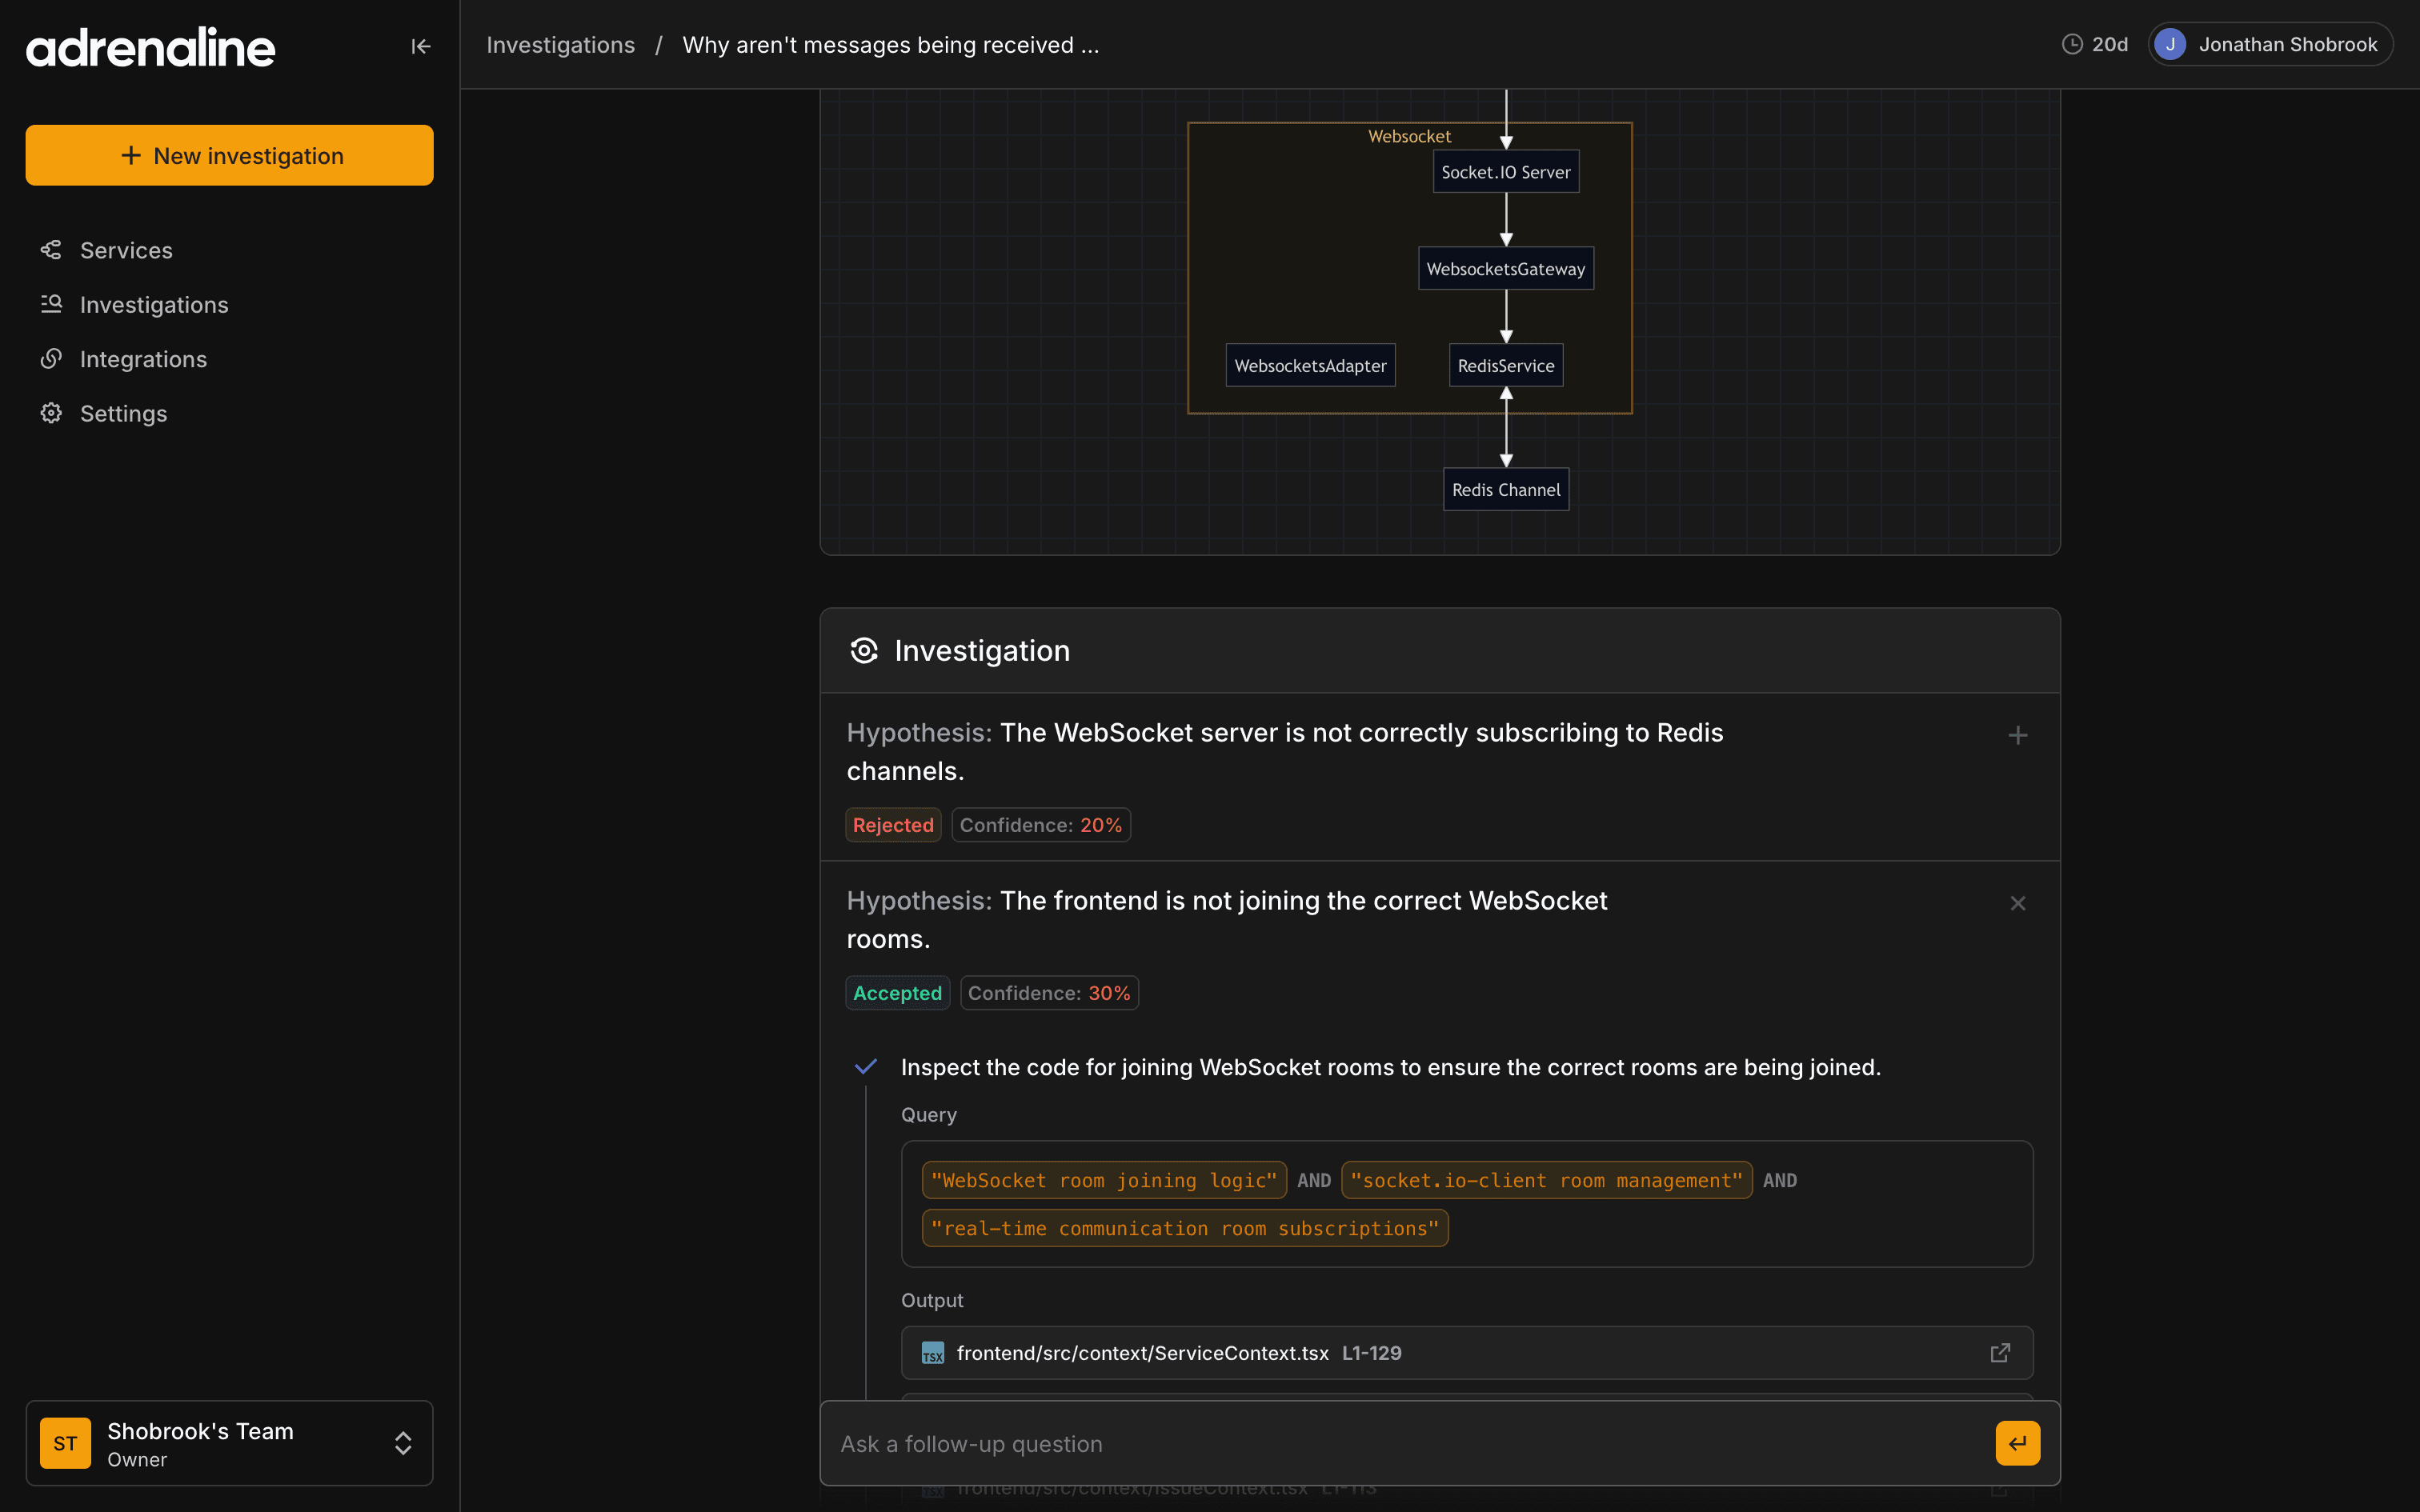
Task: Open Jonathan Shobrook user menu
Action: pos(2270,45)
